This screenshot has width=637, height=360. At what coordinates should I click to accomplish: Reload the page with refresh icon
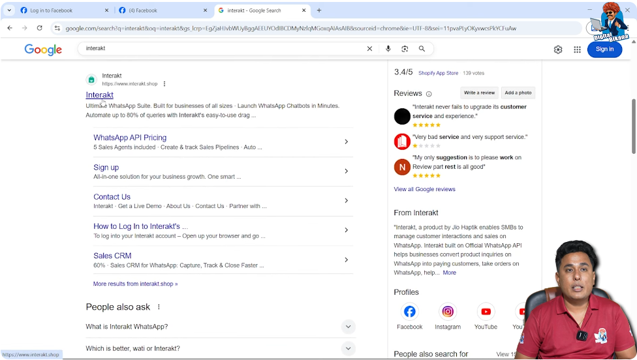coord(39,28)
